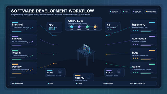This screenshot has height=94, width=167.
Task: Click the "UI kit" card title
Action: coord(50,73)
